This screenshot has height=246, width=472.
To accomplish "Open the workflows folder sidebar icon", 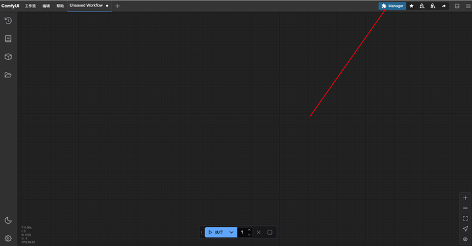I will (8, 75).
